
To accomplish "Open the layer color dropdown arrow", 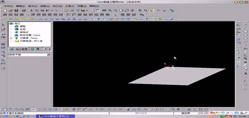I will click(x=87, y=10).
